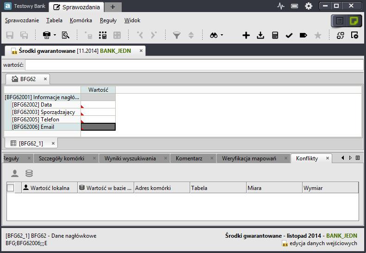Open the Komórka menu
Viewport: 366px width, 253px height.
(81, 20)
